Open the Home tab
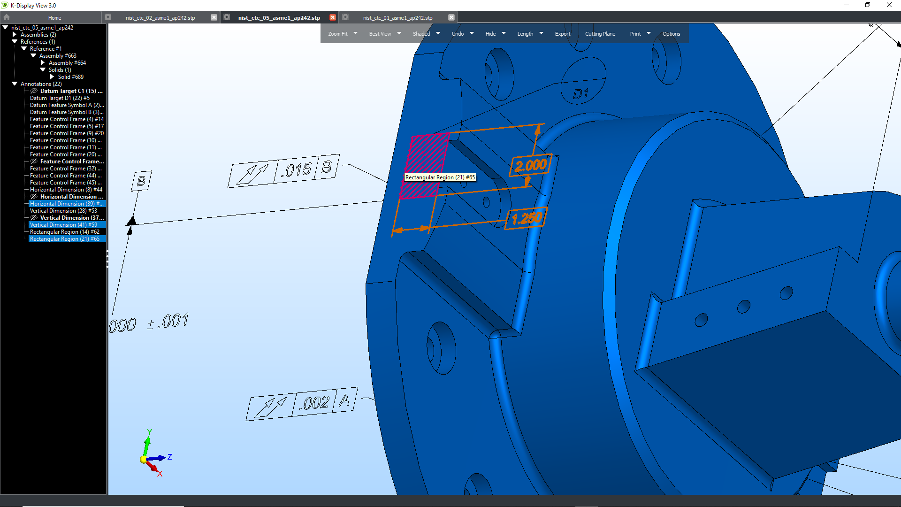 [54, 18]
